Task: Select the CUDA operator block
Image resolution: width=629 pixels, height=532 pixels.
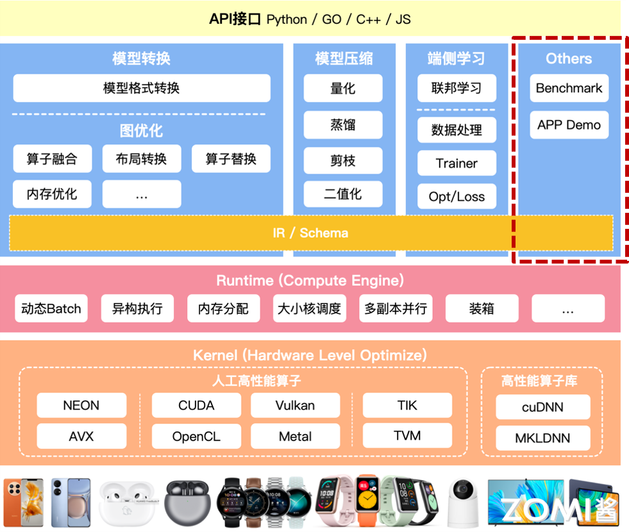Action: tap(196, 405)
